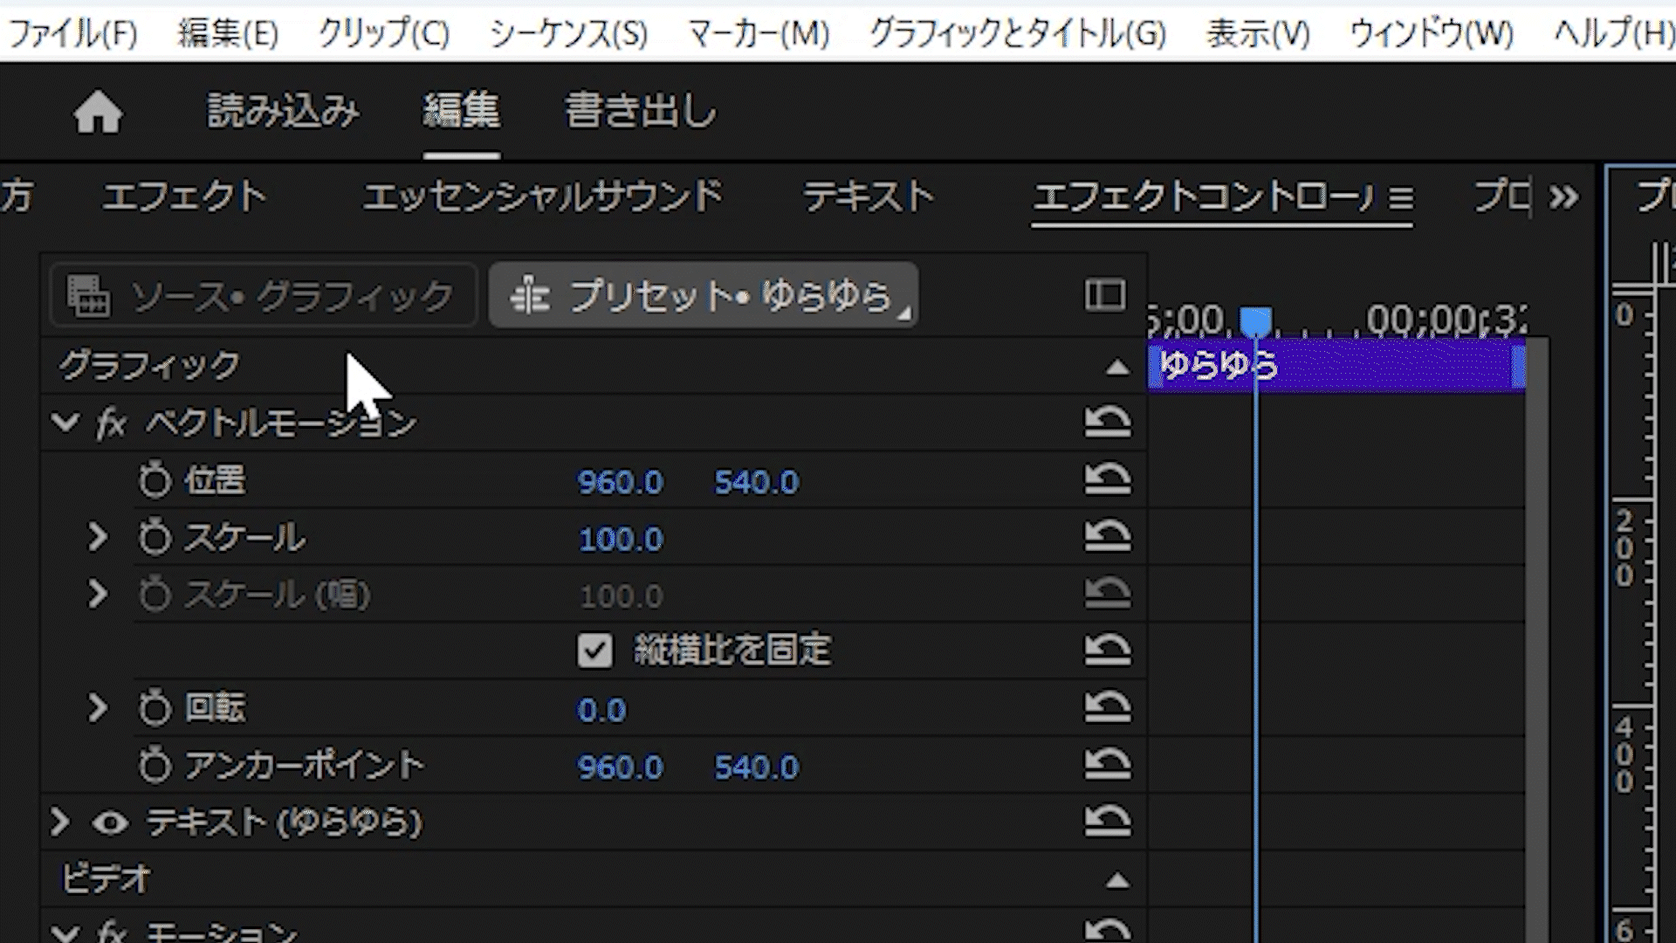Click the 回転 value 0.0
The width and height of the screenshot is (1676, 943).
(x=601, y=710)
